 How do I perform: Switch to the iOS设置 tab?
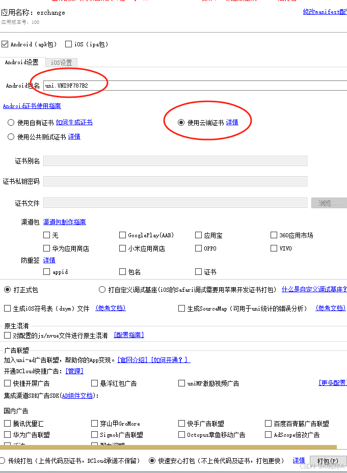(x=61, y=63)
